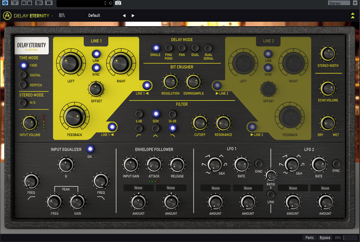The image size is (360, 242).
Task: Click the Line 1 tab label
Action: tap(96, 41)
